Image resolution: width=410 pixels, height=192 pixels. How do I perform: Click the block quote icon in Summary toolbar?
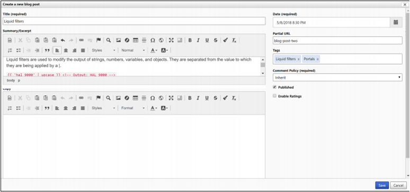pos(47,50)
